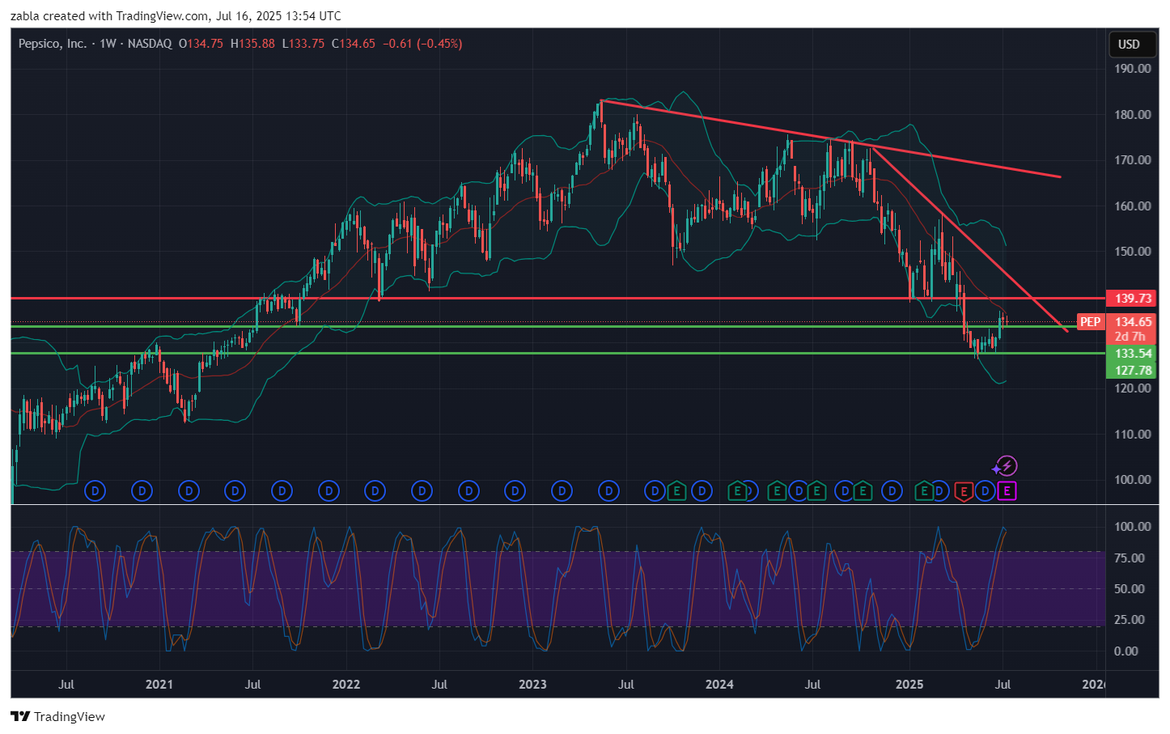Select the green 127.78 price level label
1170x734 pixels.
pos(1132,371)
